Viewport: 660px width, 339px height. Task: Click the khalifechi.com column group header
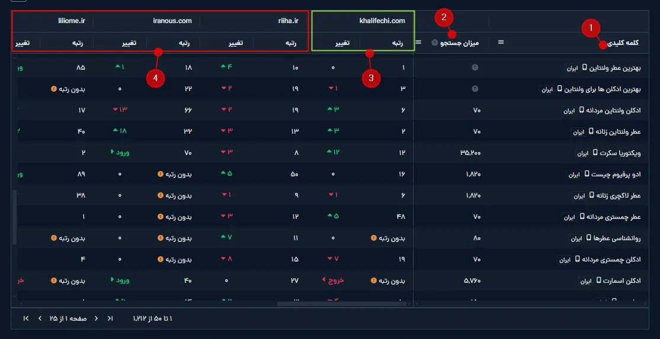(382, 21)
